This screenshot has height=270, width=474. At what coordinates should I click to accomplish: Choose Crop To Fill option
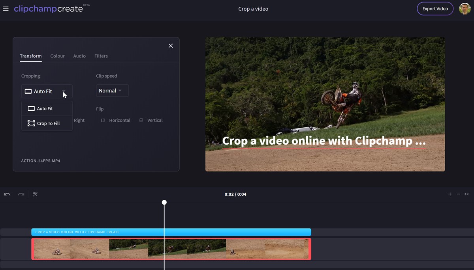click(x=47, y=123)
